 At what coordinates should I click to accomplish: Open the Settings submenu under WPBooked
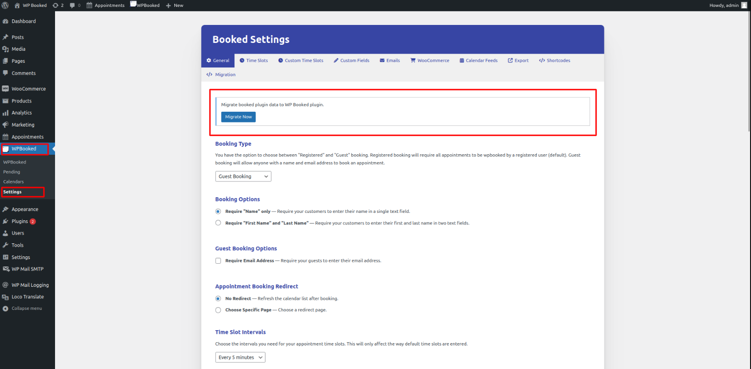tap(12, 192)
